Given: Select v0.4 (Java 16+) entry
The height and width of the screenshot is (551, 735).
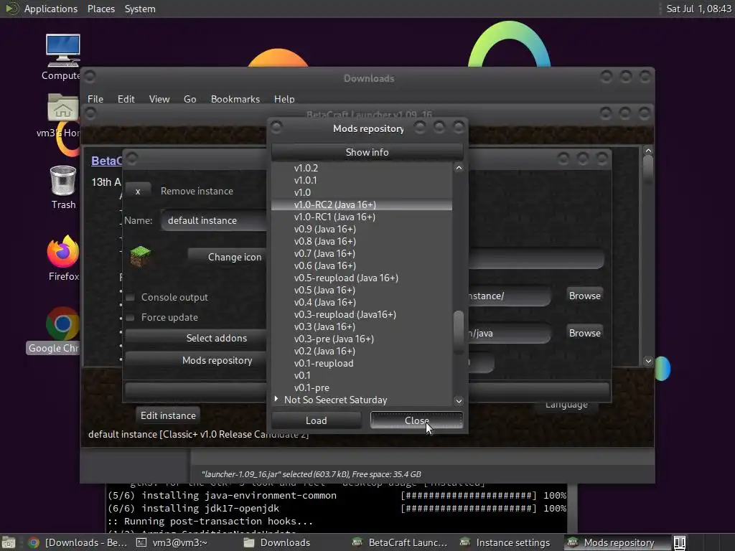Looking at the screenshot, I should point(362,302).
